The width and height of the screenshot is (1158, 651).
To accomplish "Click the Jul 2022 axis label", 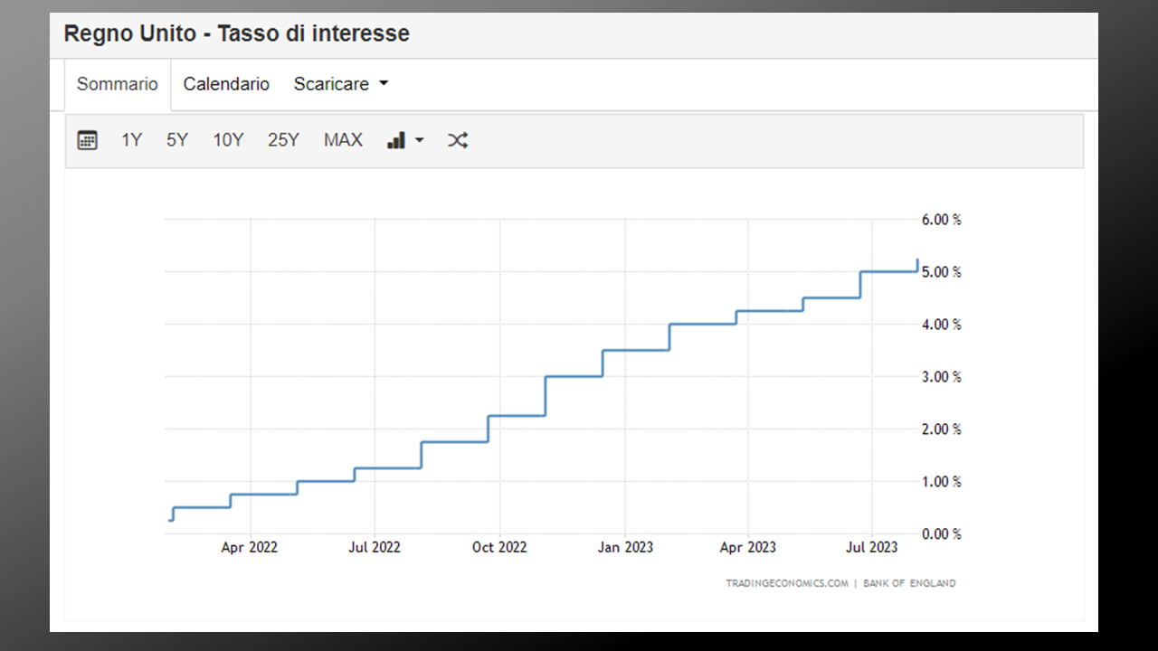I will tap(375, 548).
